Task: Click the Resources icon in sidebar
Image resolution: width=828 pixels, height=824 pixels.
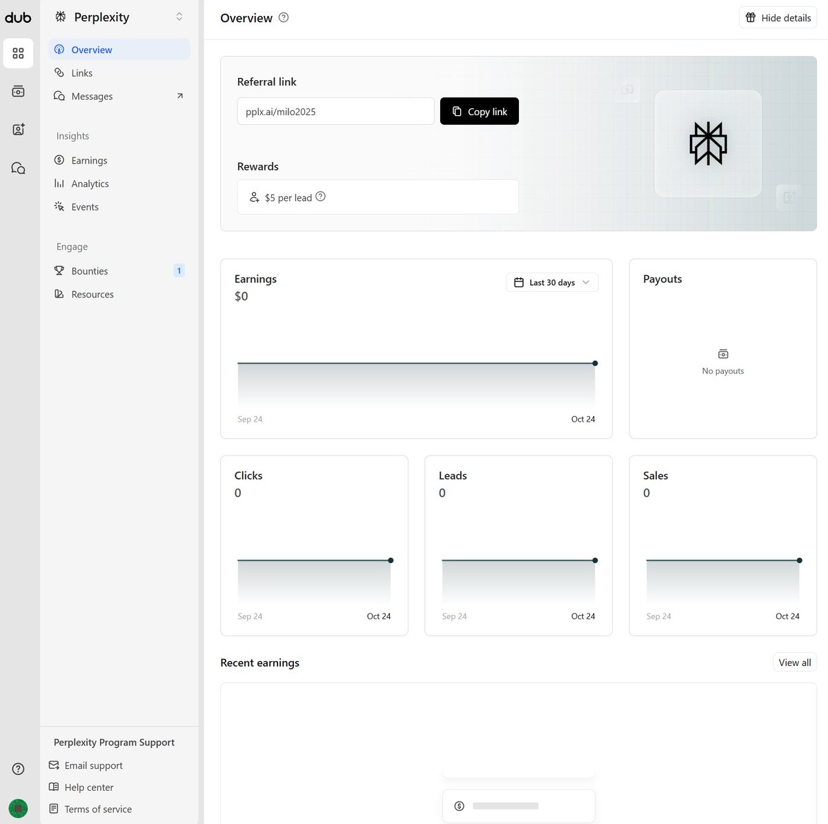Action: coord(59,294)
